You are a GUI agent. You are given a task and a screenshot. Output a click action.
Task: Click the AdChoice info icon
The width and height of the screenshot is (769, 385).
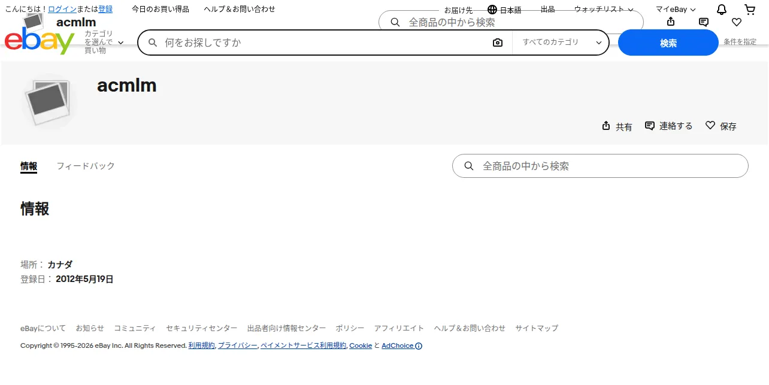pos(419,346)
